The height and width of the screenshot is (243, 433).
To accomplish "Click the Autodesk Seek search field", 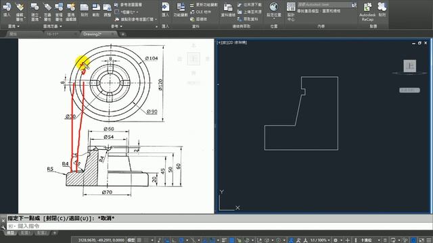I will point(323,5).
